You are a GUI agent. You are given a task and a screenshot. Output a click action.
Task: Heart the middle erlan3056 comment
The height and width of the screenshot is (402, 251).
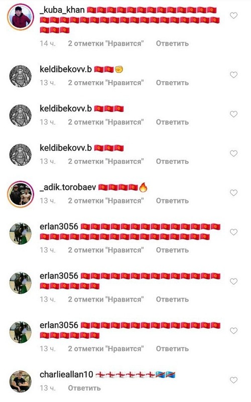pos(233,282)
